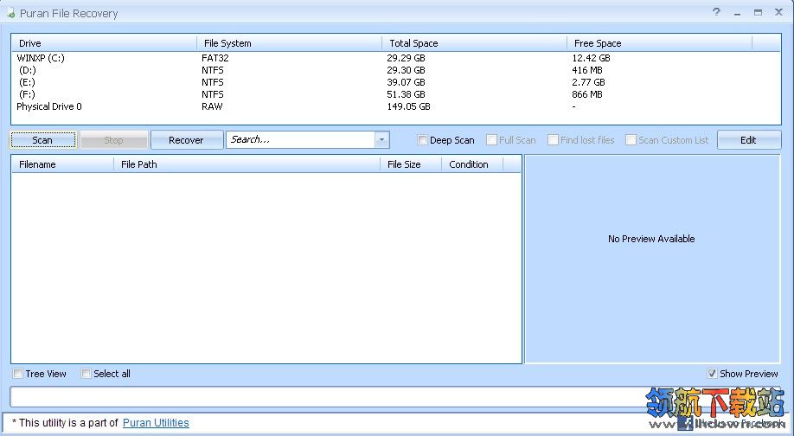Select the Physical Drive 0 row
This screenshot has height=436, width=794.
395,107
